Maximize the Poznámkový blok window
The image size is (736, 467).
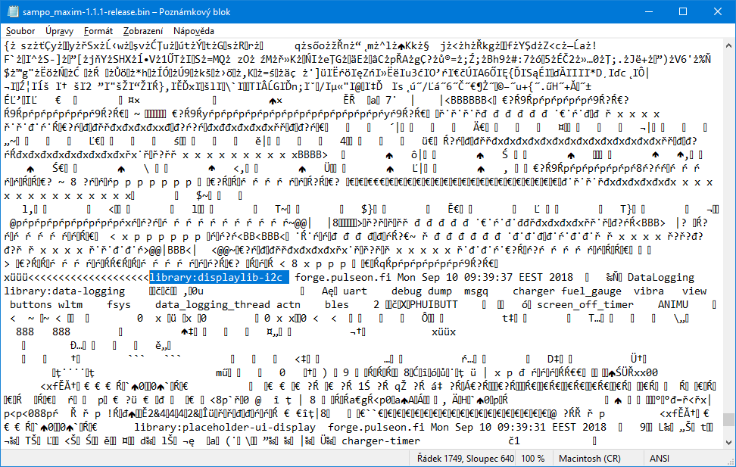tap(683, 12)
